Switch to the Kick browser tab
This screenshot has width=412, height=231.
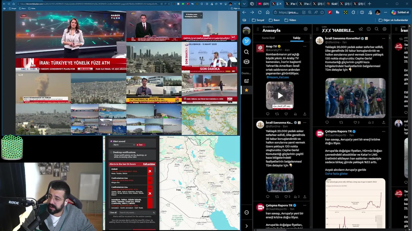(x=332, y=4)
